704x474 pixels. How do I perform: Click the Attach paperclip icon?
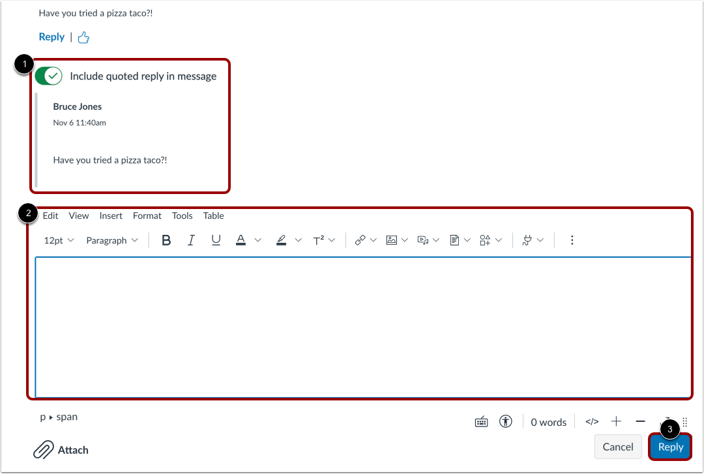click(44, 449)
